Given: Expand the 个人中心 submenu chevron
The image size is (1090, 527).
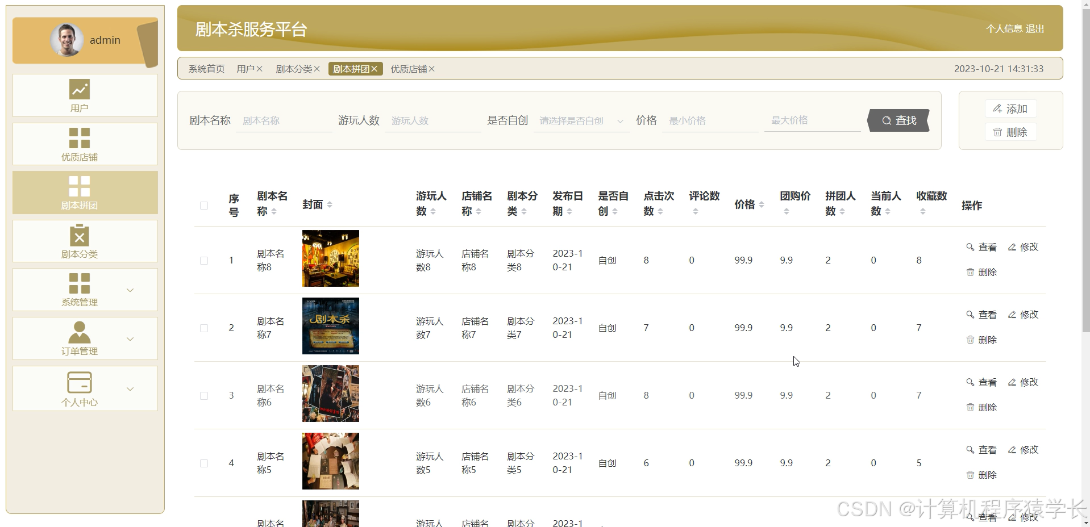Looking at the screenshot, I should coord(130,389).
